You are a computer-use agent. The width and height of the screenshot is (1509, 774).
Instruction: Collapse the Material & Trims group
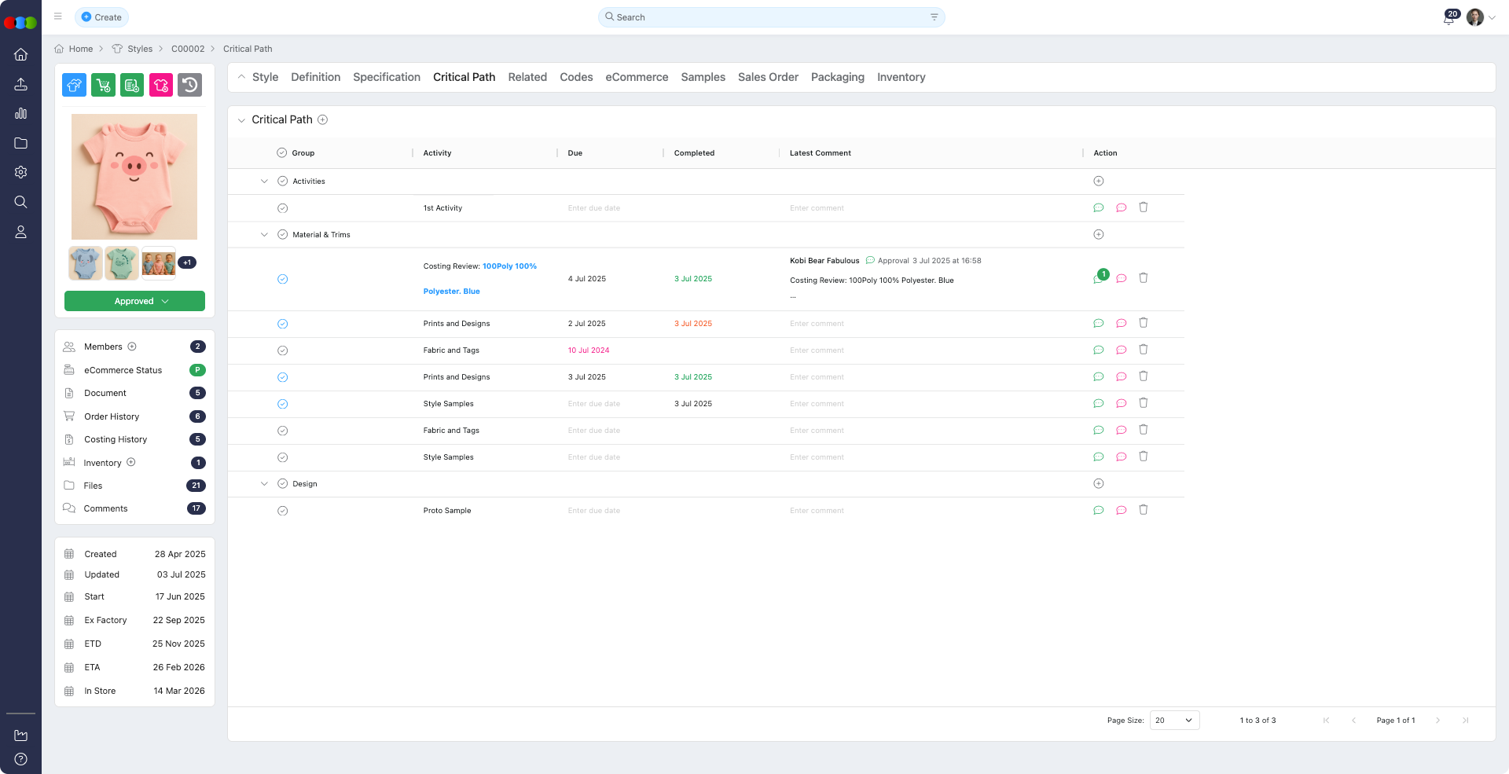[x=264, y=235]
